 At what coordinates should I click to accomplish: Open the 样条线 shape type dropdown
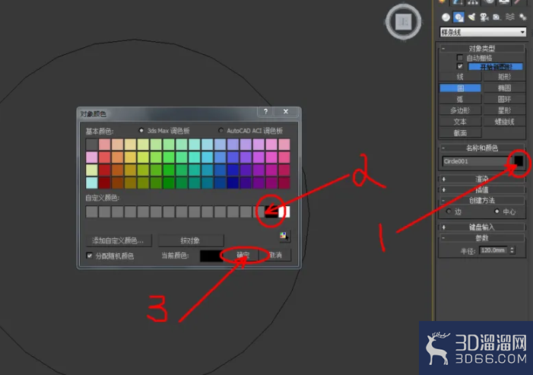point(482,32)
